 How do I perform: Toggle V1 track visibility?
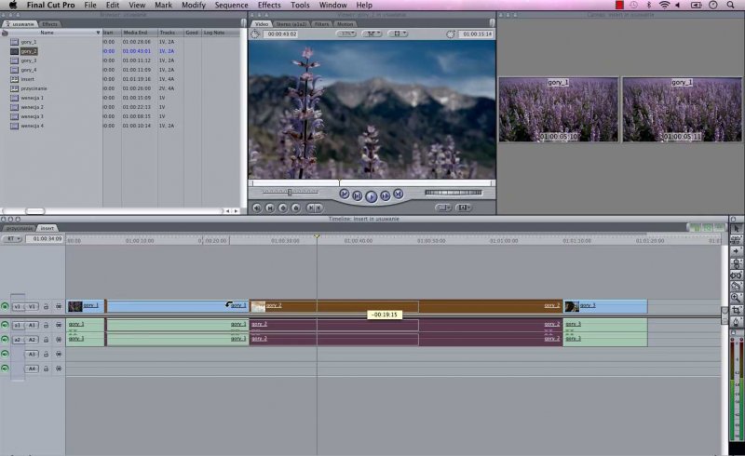(x=5, y=306)
